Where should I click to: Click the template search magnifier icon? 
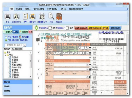25,45
